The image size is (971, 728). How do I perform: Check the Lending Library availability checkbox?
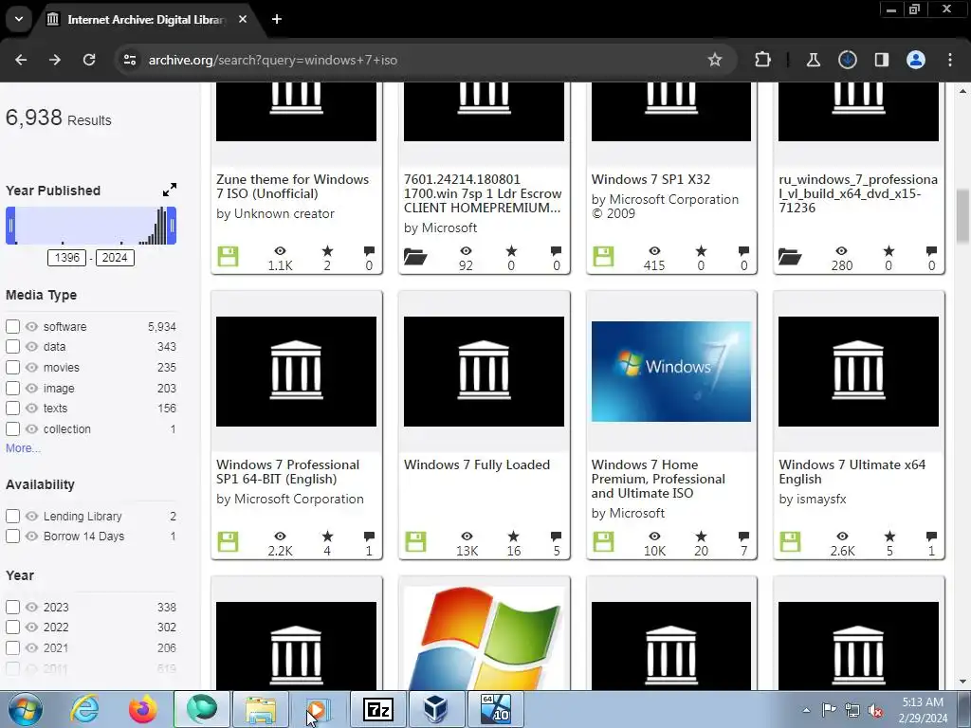coord(12,516)
